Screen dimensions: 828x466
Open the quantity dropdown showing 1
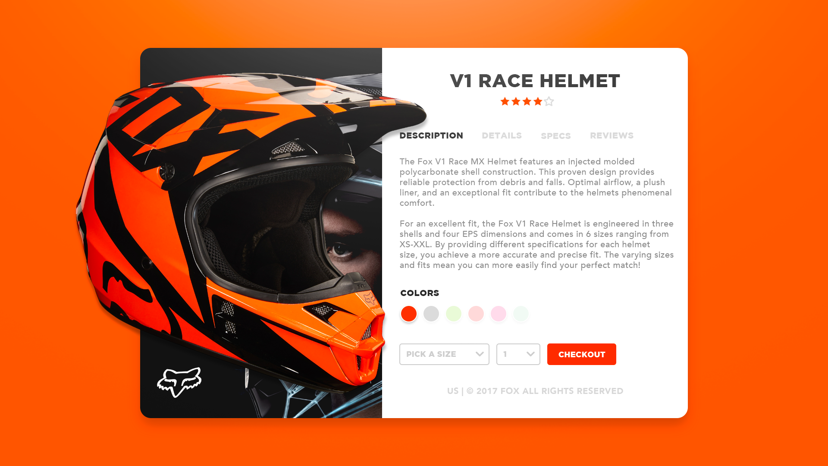click(x=518, y=354)
